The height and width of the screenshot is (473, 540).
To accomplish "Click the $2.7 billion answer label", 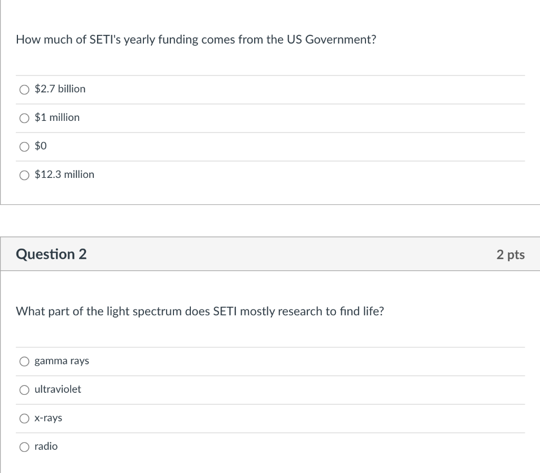I will tap(60, 89).
